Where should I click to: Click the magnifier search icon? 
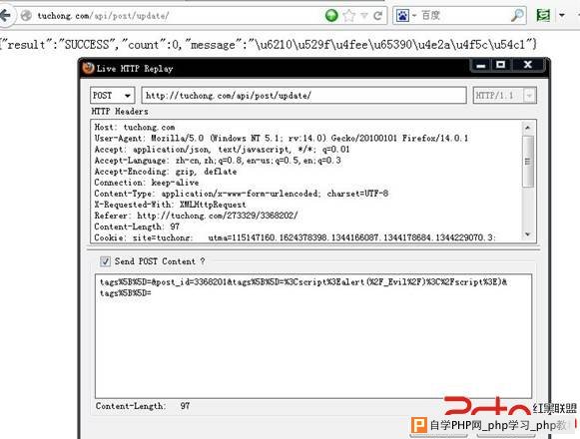click(x=517, y=16)
